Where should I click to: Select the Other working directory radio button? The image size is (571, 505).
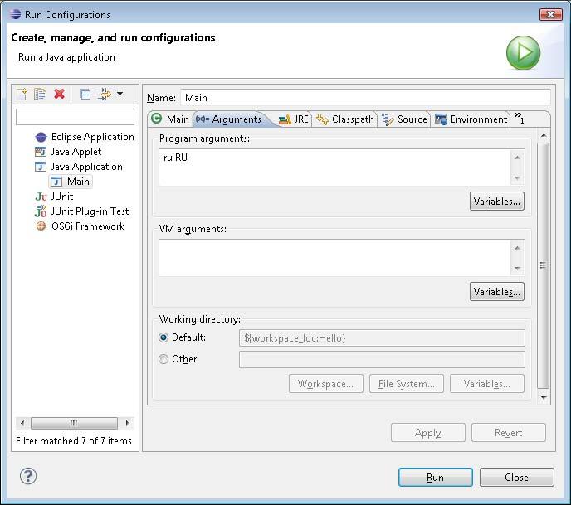click(x=163, y=359)
